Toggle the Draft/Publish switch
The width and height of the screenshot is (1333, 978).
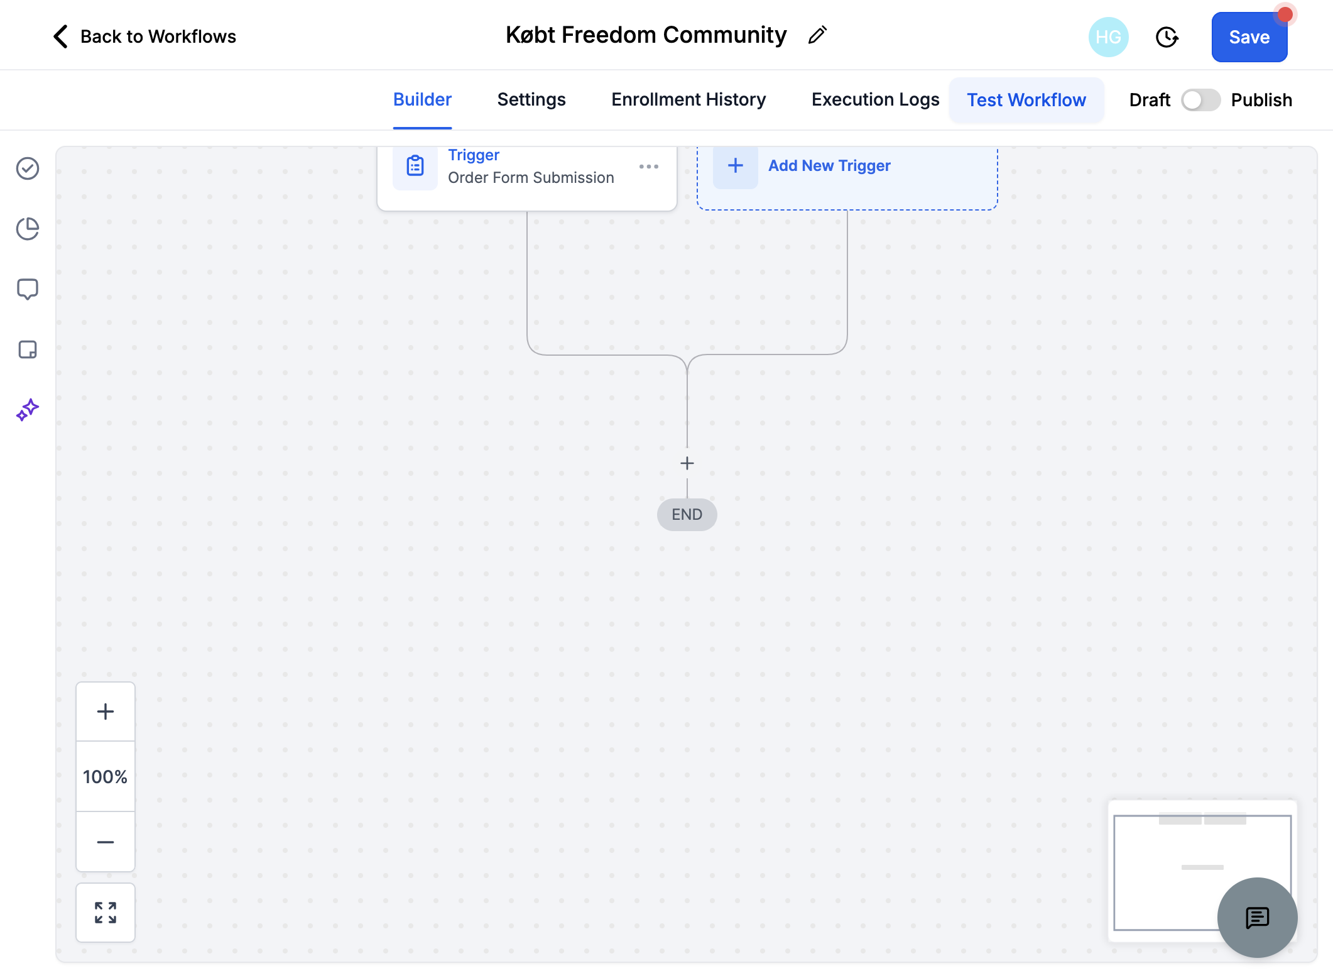tap(1200, 100)
